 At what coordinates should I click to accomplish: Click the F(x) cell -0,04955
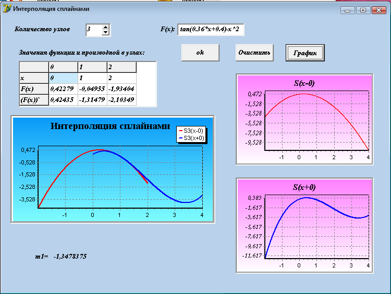92,89
